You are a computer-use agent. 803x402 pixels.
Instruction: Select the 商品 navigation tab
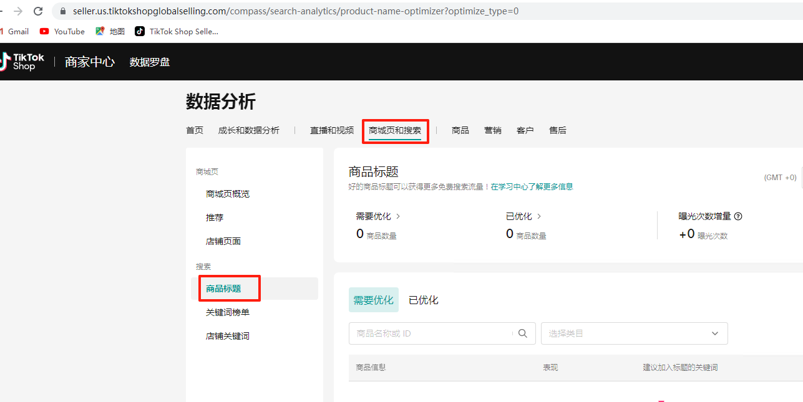pyautogui.click(x=460, y=130)
